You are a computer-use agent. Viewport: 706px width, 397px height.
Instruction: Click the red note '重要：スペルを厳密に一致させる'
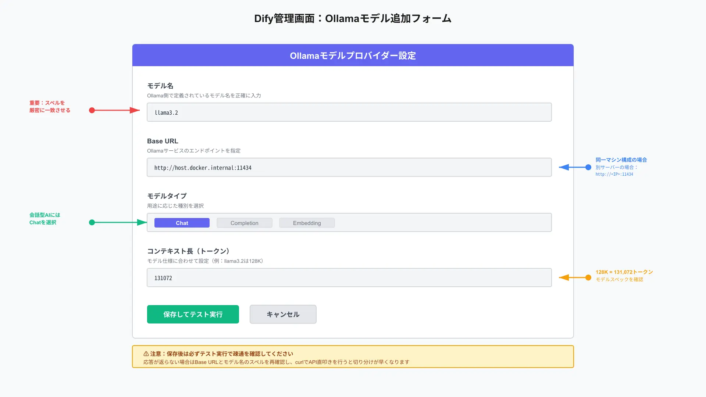point(50,107)
